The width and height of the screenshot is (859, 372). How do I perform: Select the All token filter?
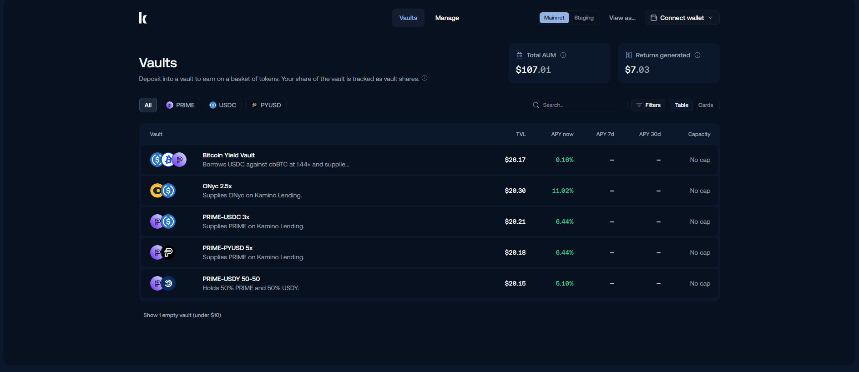(x=148, y=105)
